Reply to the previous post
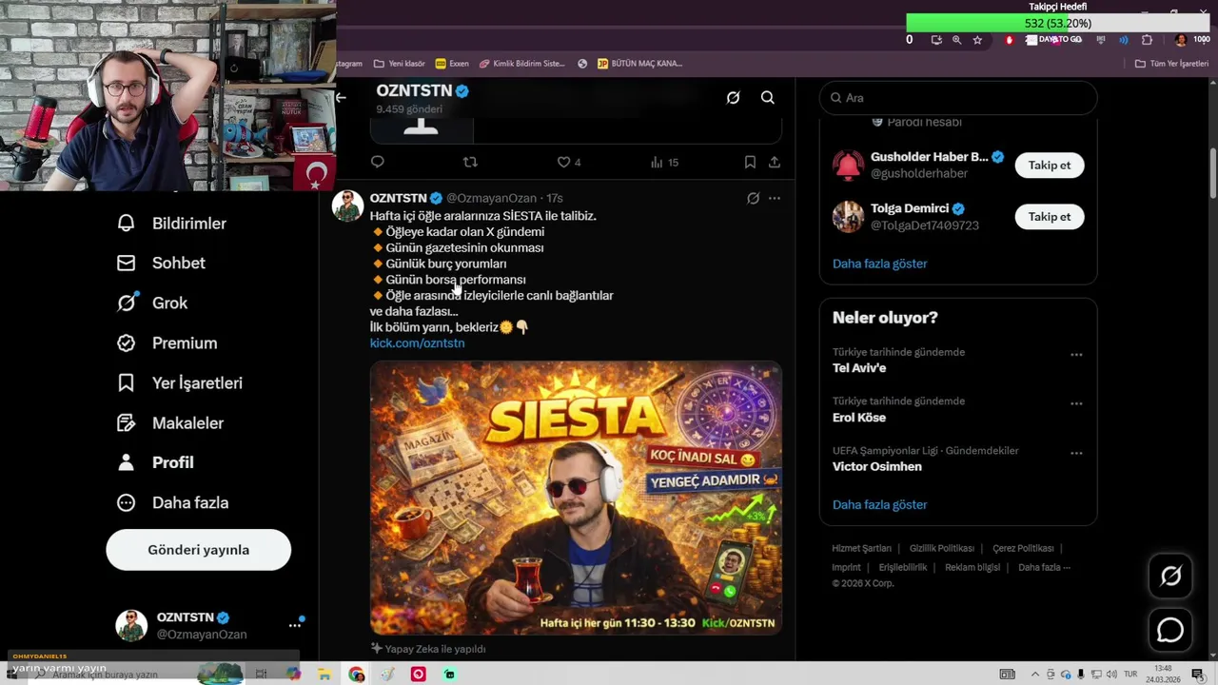Image resolution: width=1218 pixels, height=685 pixels. click(x=378, y=162)
